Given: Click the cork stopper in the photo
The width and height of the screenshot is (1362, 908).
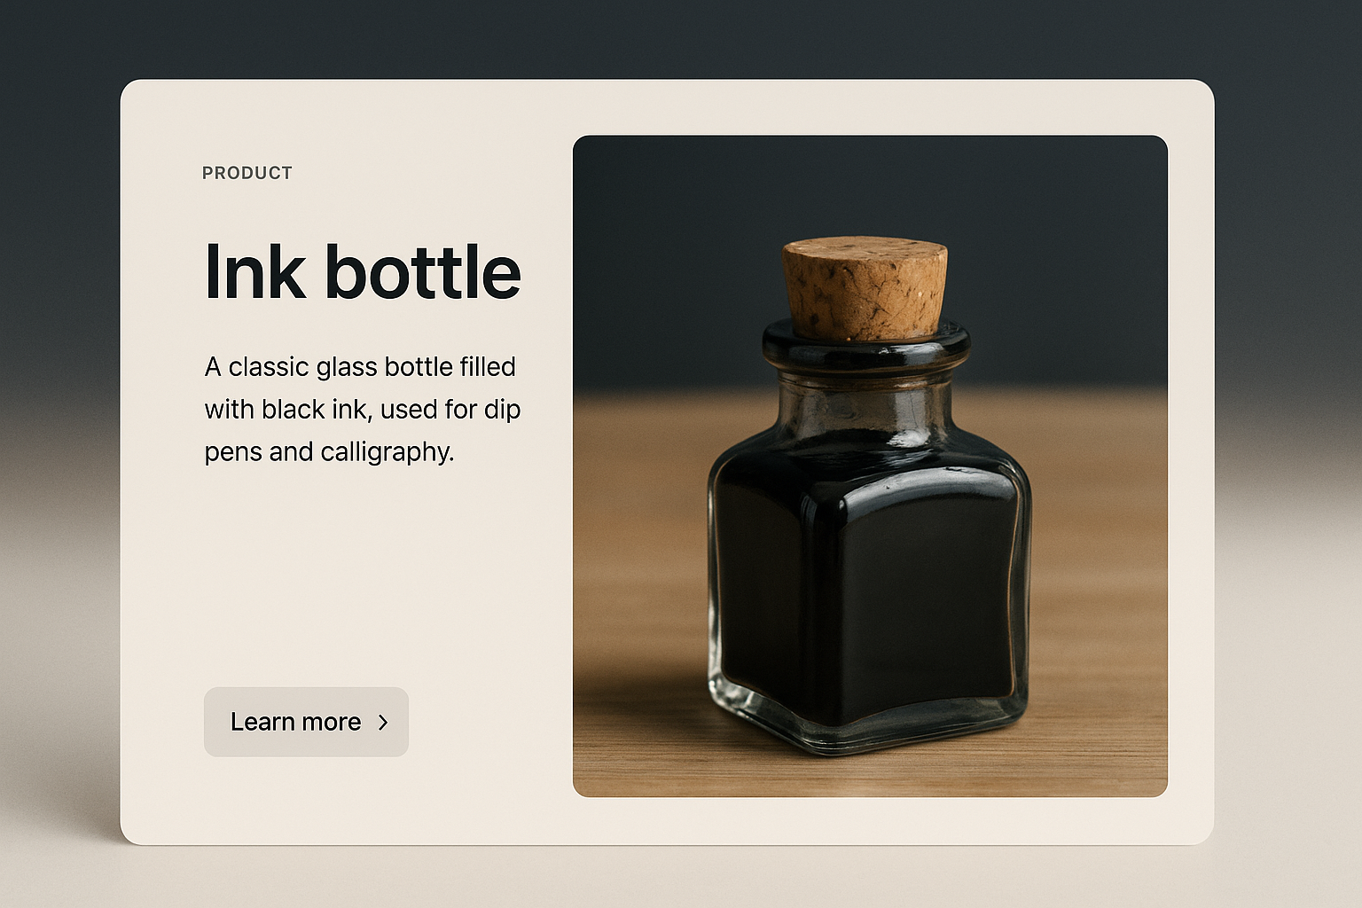Looking at the screenshot, I should pos(865,290).
